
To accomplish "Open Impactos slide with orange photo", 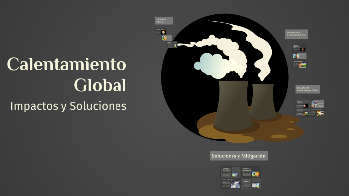I will point(317,112).
